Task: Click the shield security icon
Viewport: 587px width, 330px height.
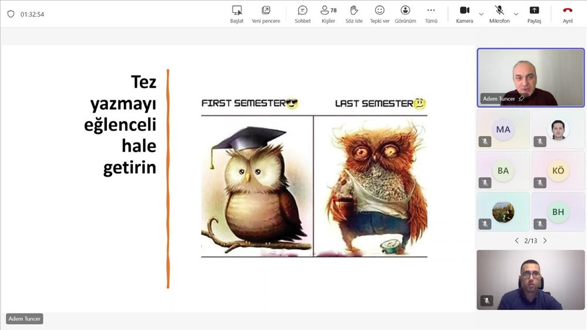Action: tap(11, 14)
